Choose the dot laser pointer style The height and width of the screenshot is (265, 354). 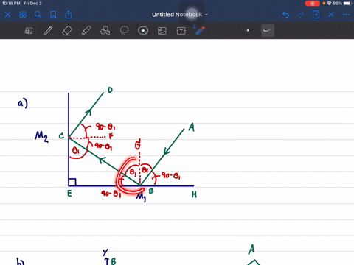pos(248,31)
